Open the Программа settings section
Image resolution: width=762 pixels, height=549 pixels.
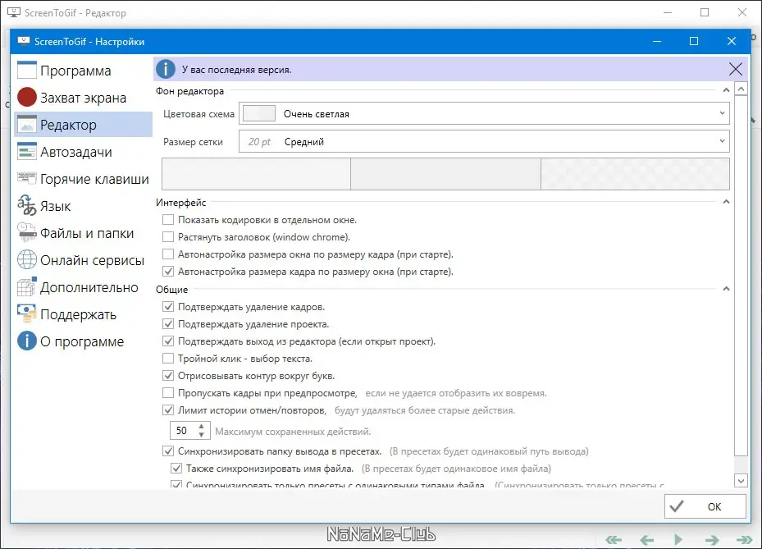point(83,71)
